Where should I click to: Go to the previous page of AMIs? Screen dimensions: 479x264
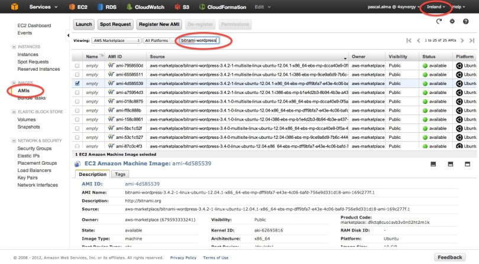click(x=418, y=40)
